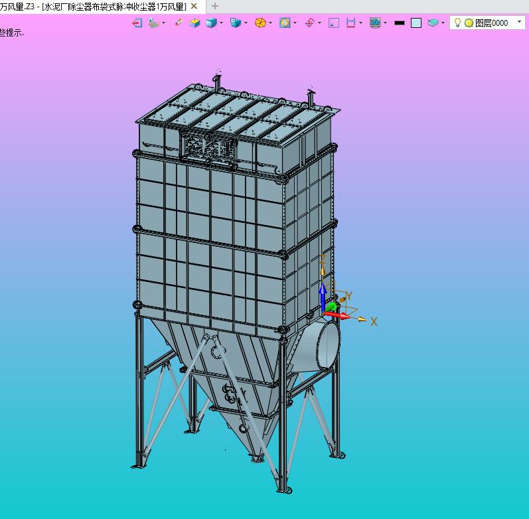
Task: Expand the orange polyhedron dropdown arrow
Action: click(x=271, y=23)
